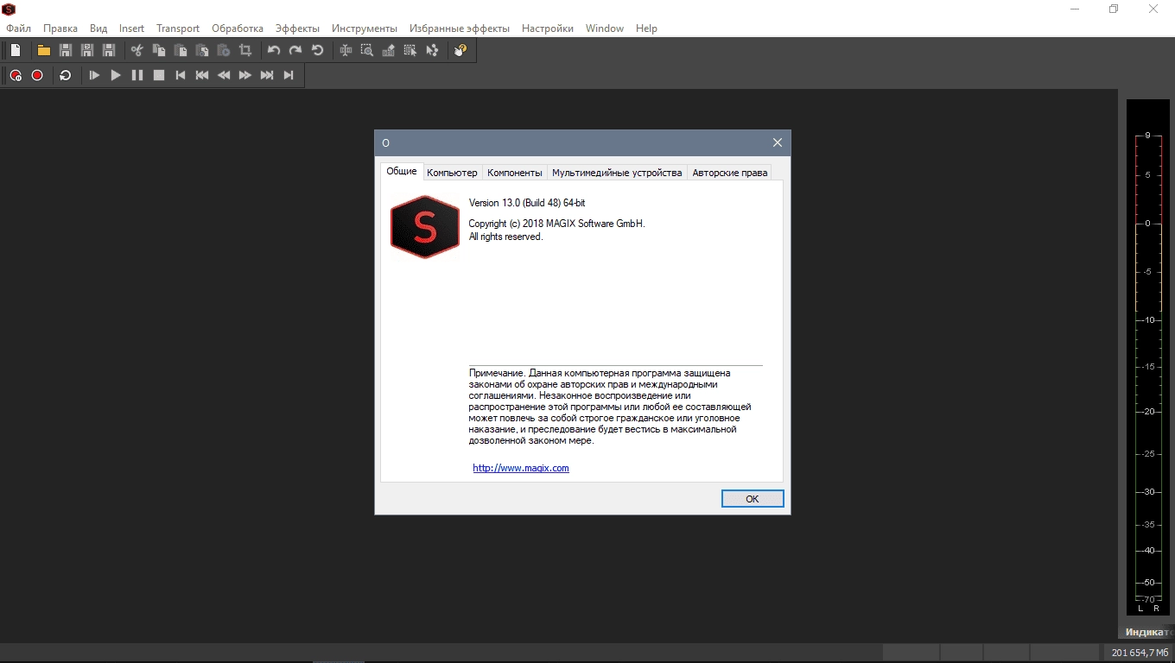
Task: Open the Настройки menu
Action: 548,28
